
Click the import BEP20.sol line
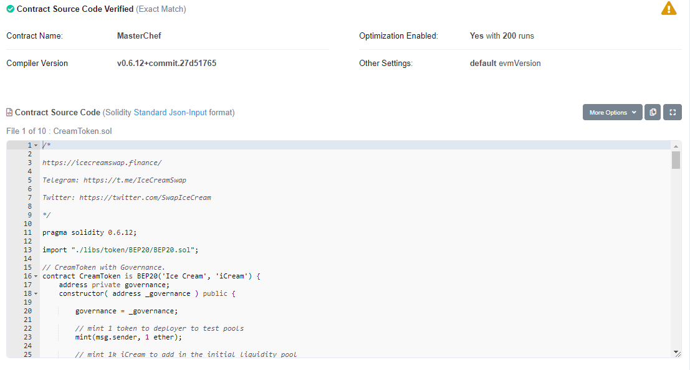pos(120,250)
